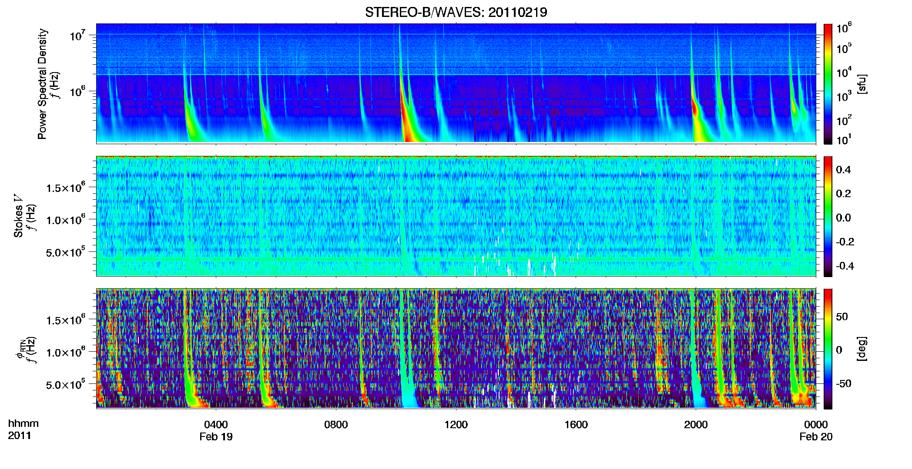Click the 10^7 frequency axis tick label
This screenshot has height=469, width=912.
pos(78,35)
